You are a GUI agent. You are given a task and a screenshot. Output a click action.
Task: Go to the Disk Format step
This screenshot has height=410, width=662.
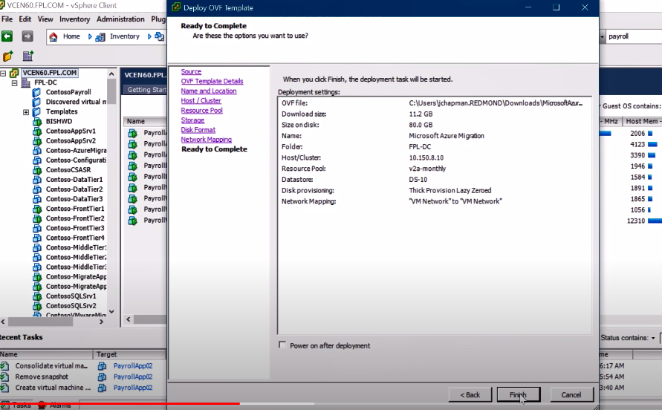click(x=198, y=130)
